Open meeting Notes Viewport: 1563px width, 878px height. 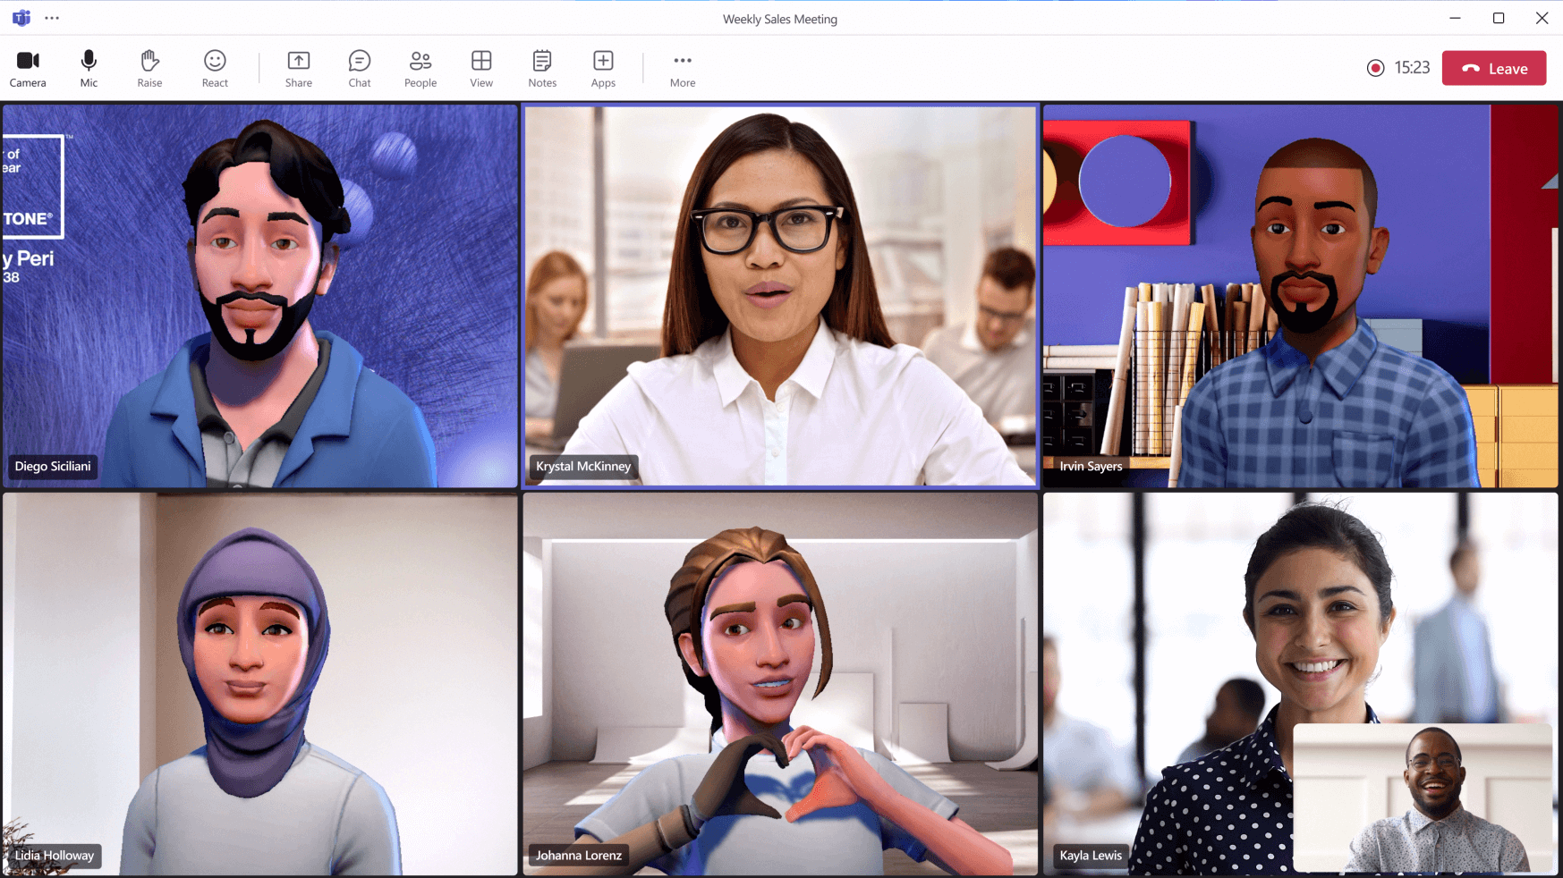click(x=541, y=67)
